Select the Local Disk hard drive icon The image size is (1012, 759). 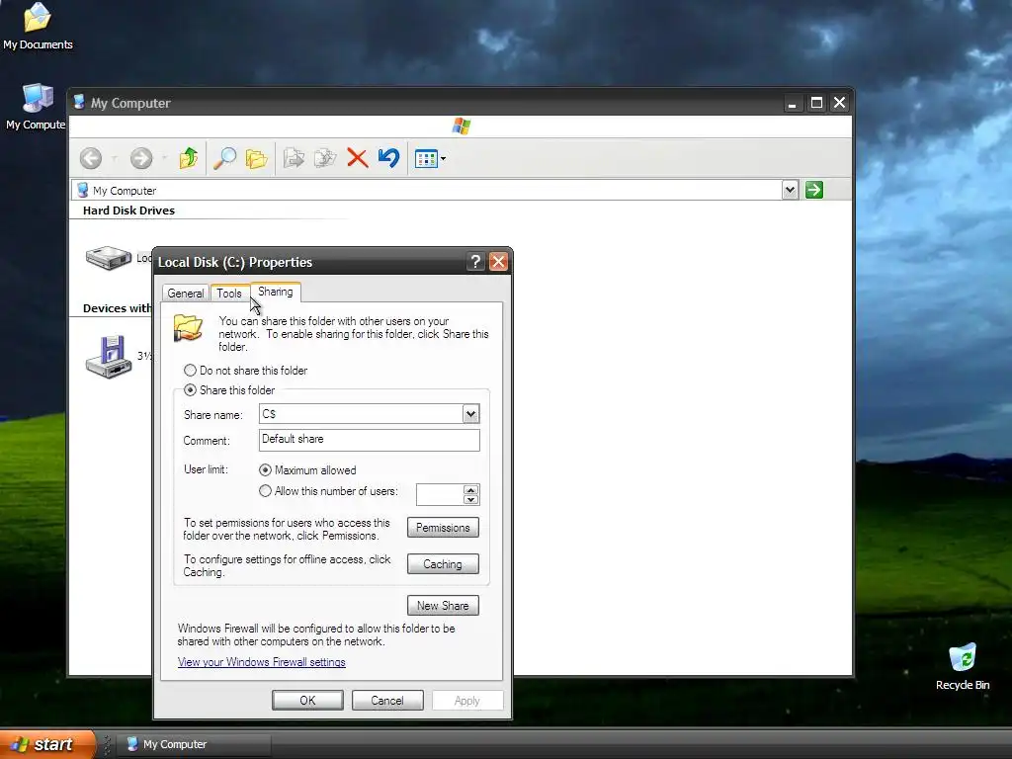tap(109, 258)
